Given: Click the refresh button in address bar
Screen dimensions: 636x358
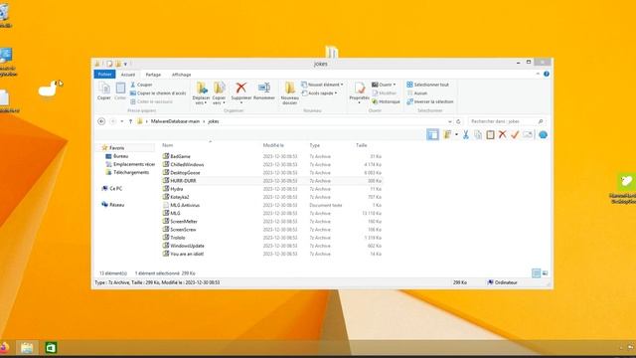Looking at the screenshot, I should coord(458,121).
